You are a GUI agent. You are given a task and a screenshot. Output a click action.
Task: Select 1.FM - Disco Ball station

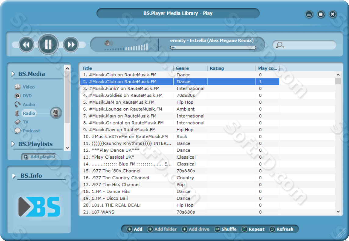click(180, 198)
